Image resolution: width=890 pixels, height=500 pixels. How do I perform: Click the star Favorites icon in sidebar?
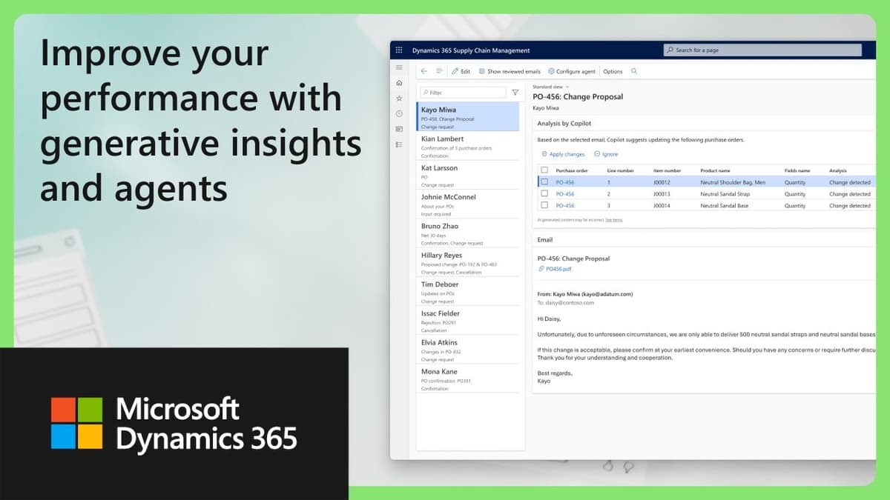coord(399,98)
